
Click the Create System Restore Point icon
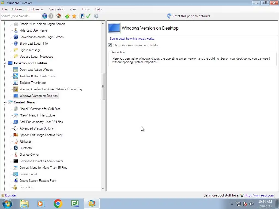click(x=16, y=181)
